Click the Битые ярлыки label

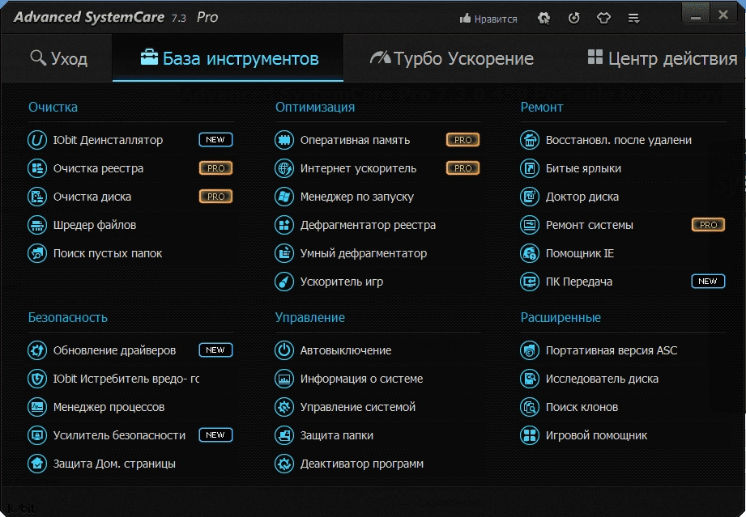pos(583,168)
